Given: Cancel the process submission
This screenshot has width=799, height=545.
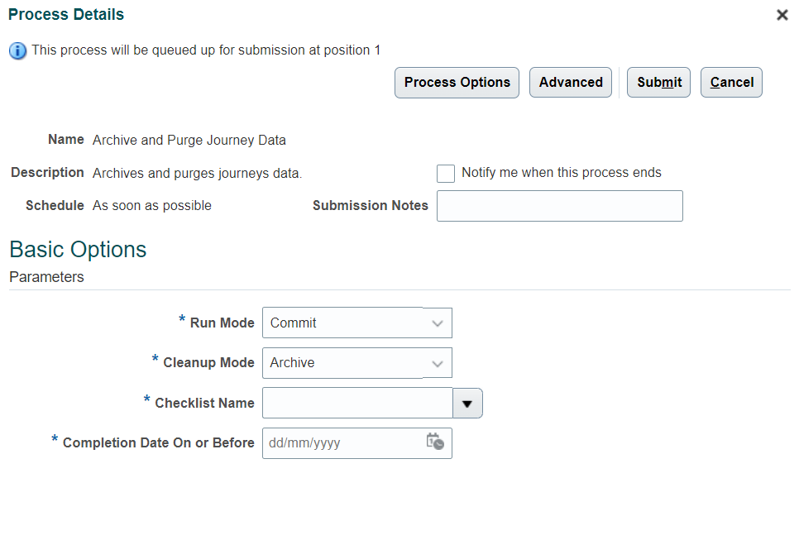Looking at the screenshot, I should click(731, 82).
